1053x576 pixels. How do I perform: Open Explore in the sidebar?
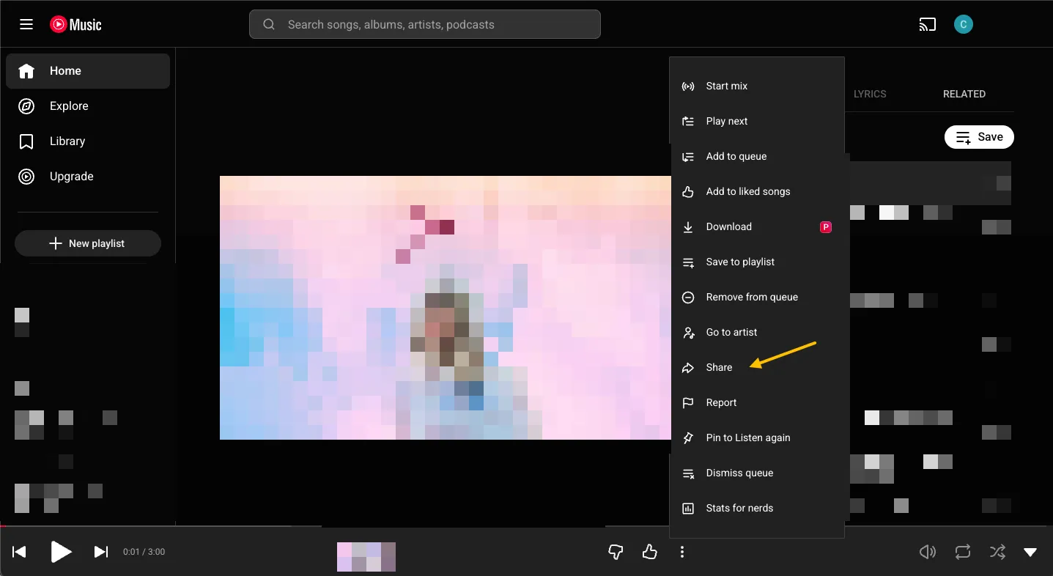tap(88, 106)
